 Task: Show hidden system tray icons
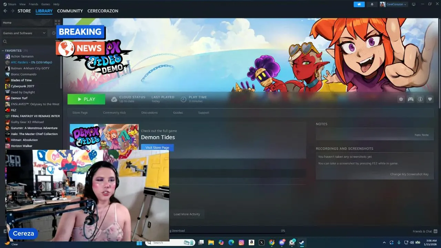point(384,242)
